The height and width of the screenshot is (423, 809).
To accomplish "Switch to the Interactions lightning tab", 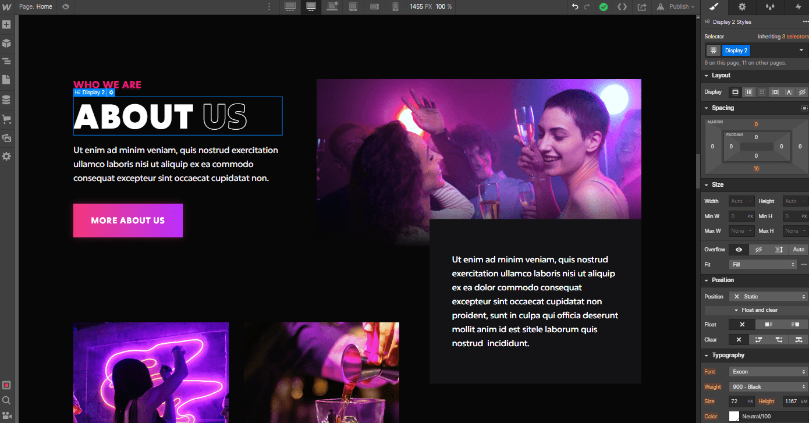I will point(797,7).
